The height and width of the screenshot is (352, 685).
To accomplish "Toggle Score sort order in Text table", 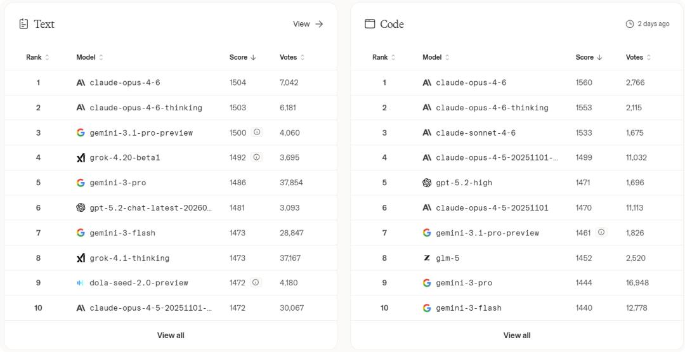I will pyautogui.click(x=242, y=57).
